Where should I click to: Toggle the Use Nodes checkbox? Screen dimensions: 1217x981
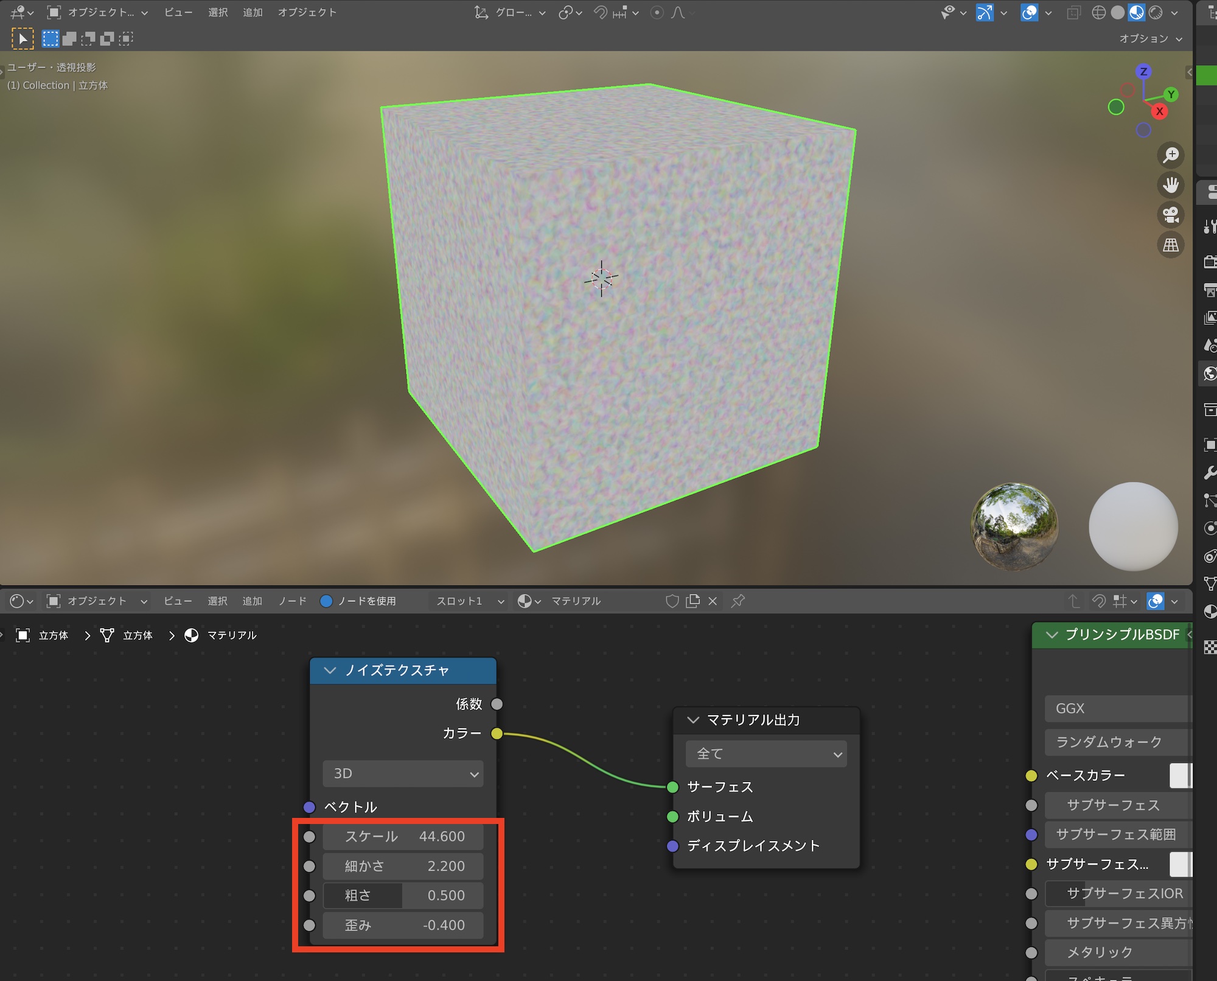[326, 601]
